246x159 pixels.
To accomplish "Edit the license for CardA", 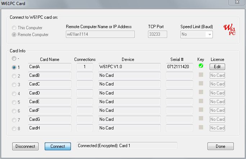I will click(217, 67).
